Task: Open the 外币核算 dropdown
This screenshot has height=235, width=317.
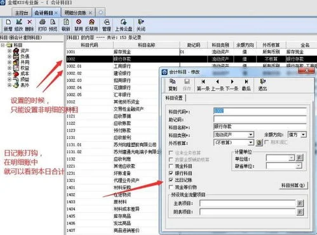Action: point(251,142)
